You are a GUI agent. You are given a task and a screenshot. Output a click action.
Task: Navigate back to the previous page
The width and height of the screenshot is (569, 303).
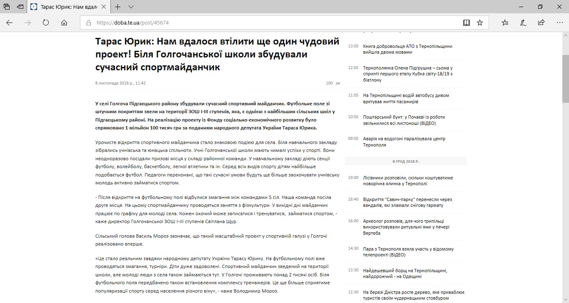pyautogui.click(x=9, y=22)
